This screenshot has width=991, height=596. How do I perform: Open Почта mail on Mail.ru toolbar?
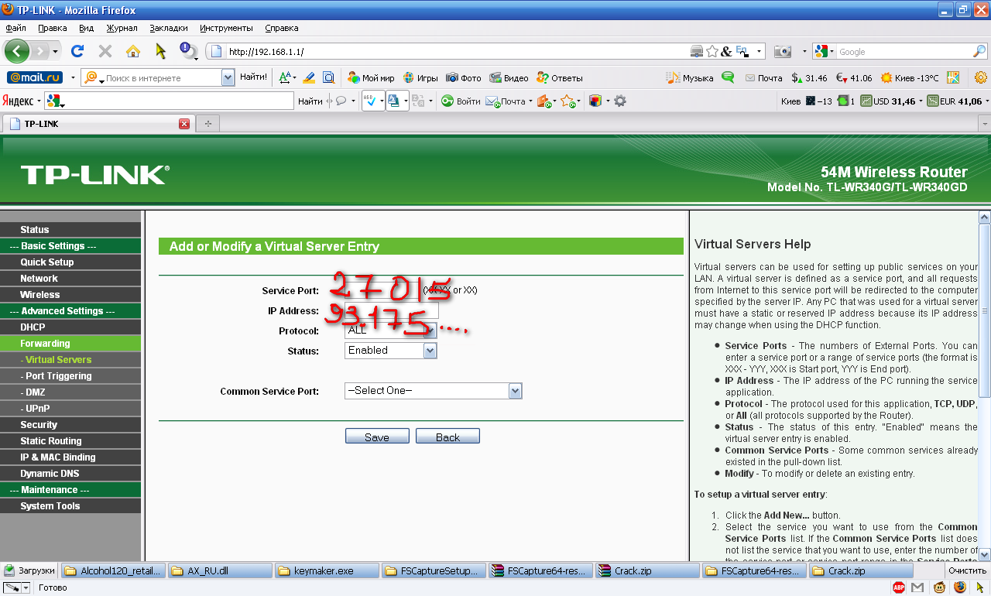[x=763, y=77]
